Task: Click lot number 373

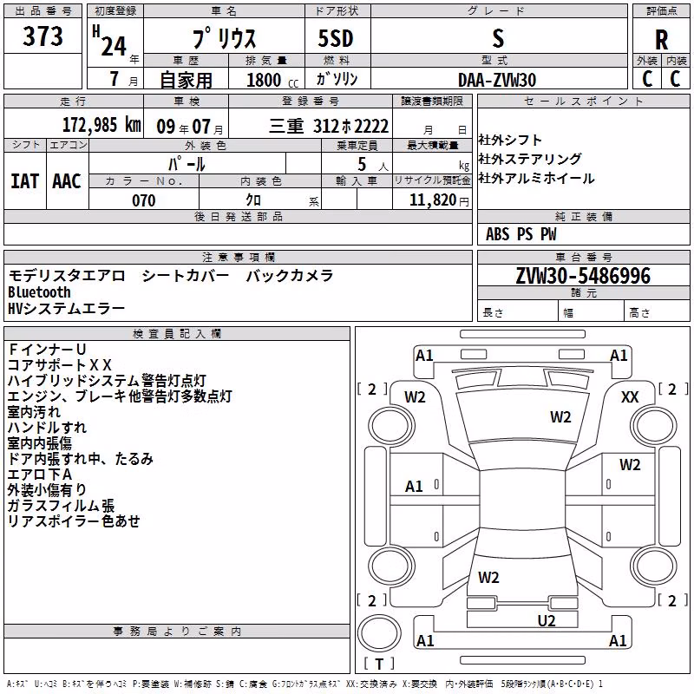Action: [x=43, y=36]
